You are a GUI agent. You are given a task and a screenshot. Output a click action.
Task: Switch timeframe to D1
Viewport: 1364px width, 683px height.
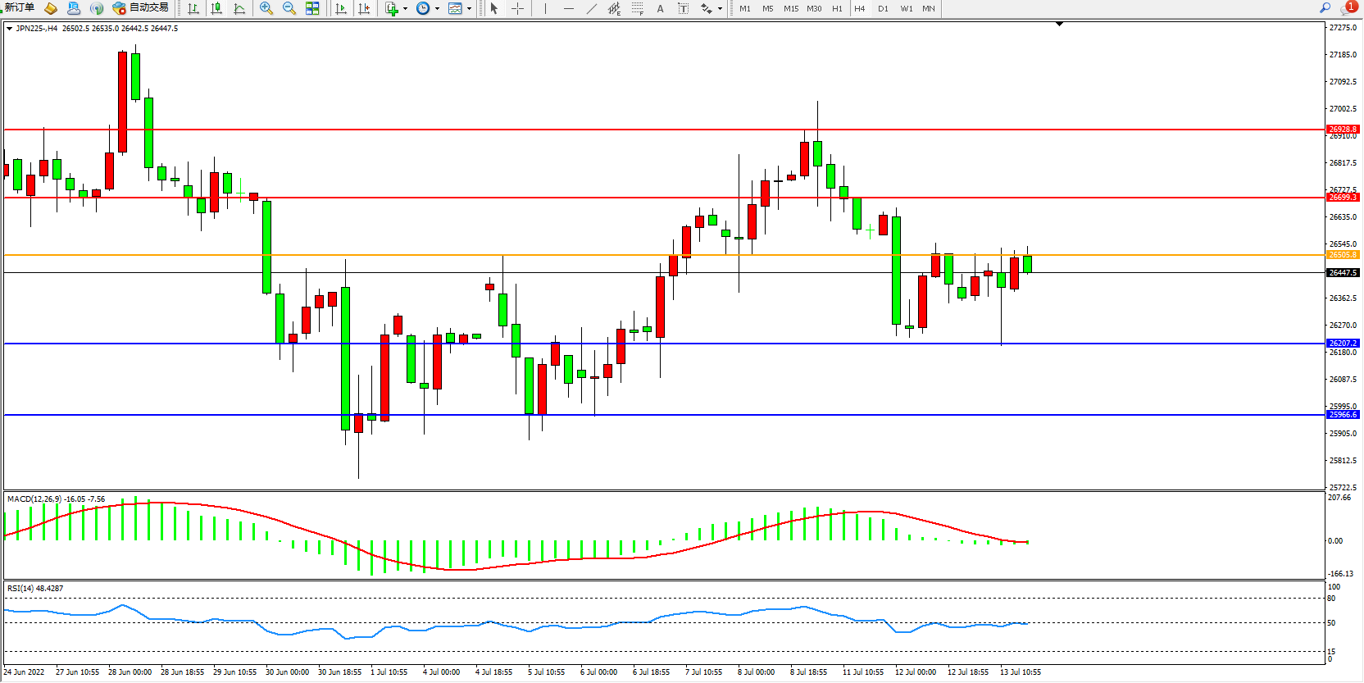(x=883, y=8)
